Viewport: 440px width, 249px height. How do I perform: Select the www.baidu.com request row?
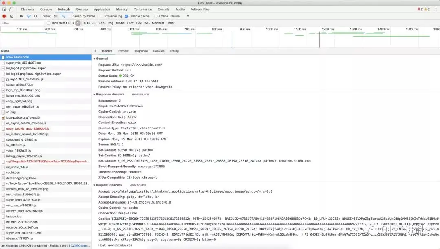[46, 57]
